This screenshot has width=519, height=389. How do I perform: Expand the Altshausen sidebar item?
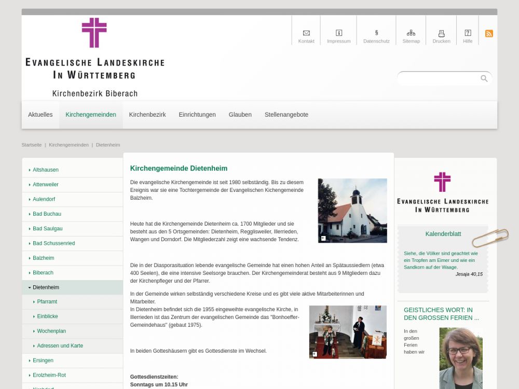coord(46,170)
